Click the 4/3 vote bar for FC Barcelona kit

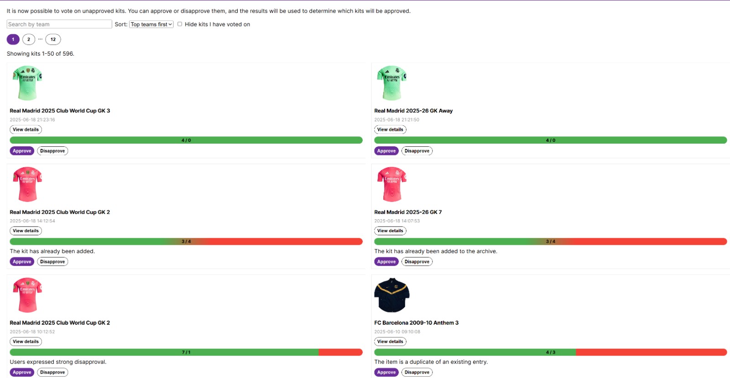550,352
